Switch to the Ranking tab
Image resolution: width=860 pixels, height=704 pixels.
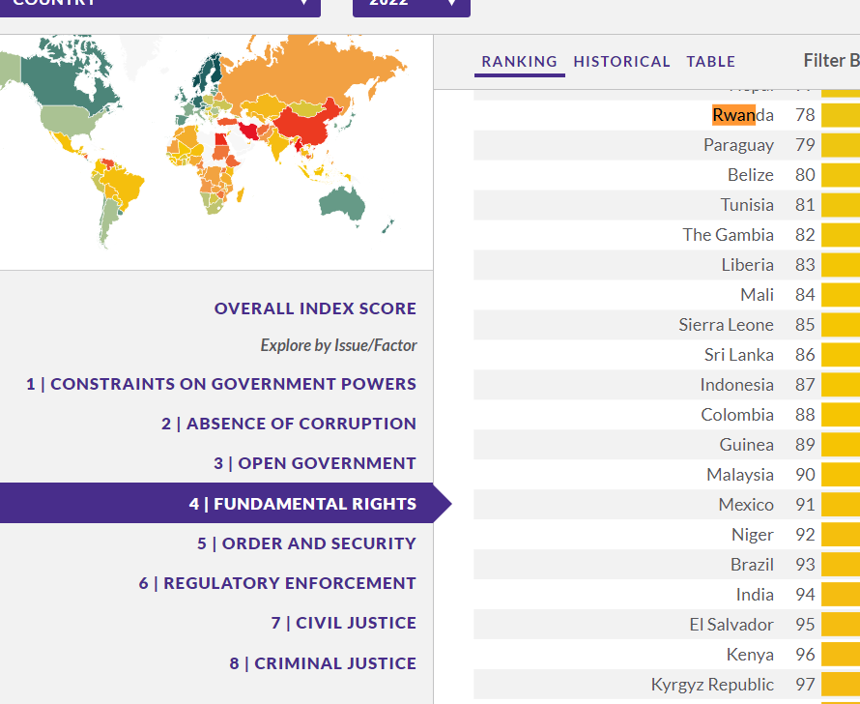[519, 62]
